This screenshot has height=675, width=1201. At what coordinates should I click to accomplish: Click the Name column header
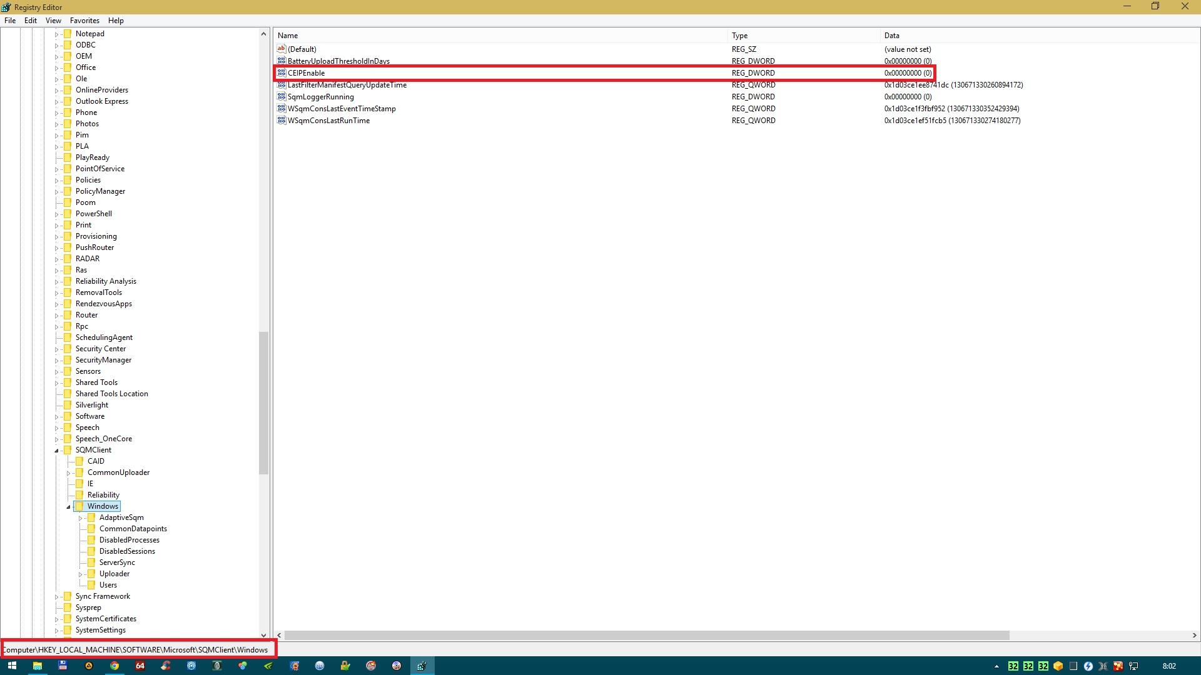click(288, 36)
